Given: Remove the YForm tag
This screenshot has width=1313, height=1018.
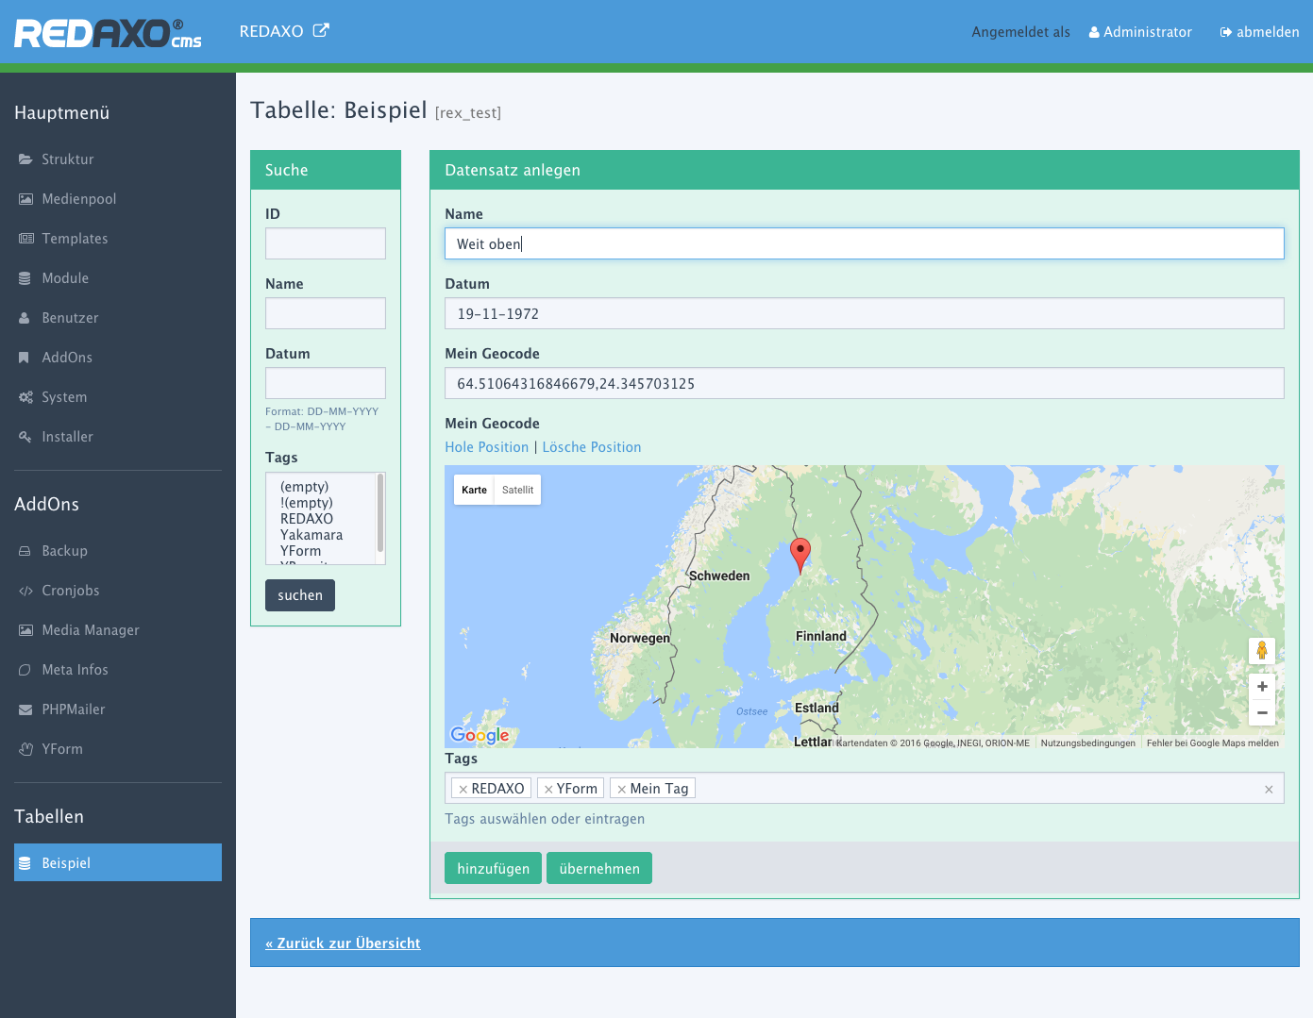Looking at the screenshot, I should [548, 789].
